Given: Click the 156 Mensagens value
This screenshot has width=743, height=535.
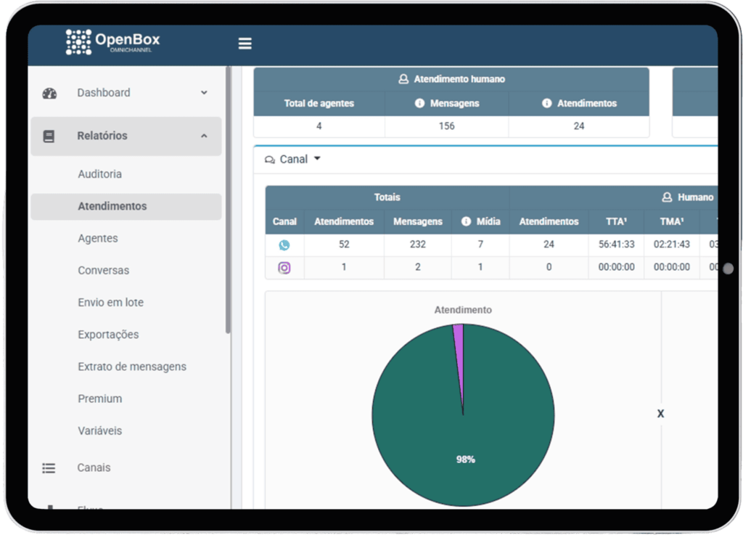Looking at the screenshot, I should coord(446,126).
